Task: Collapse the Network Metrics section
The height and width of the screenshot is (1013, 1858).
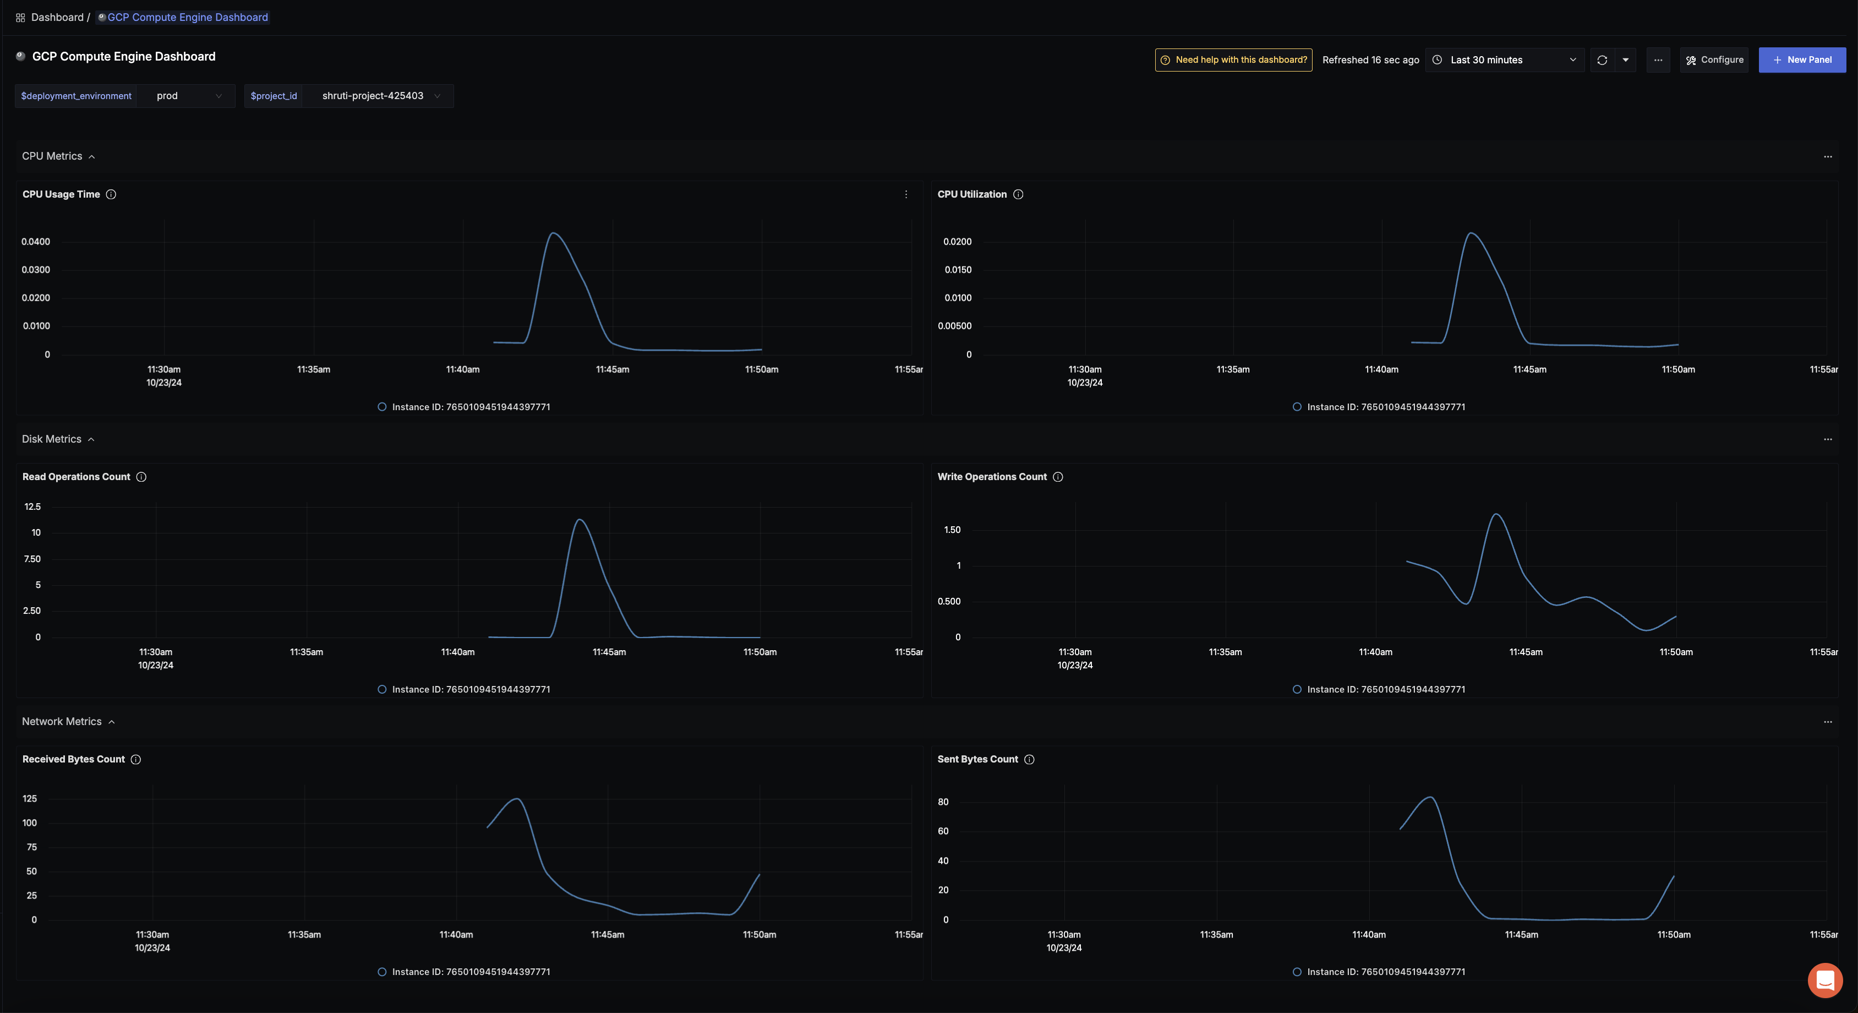Action: (111, 722)
